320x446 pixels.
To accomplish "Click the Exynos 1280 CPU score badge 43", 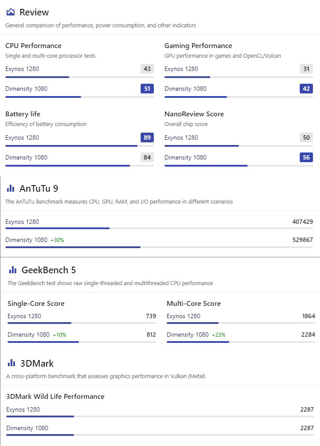I will 147,69.
